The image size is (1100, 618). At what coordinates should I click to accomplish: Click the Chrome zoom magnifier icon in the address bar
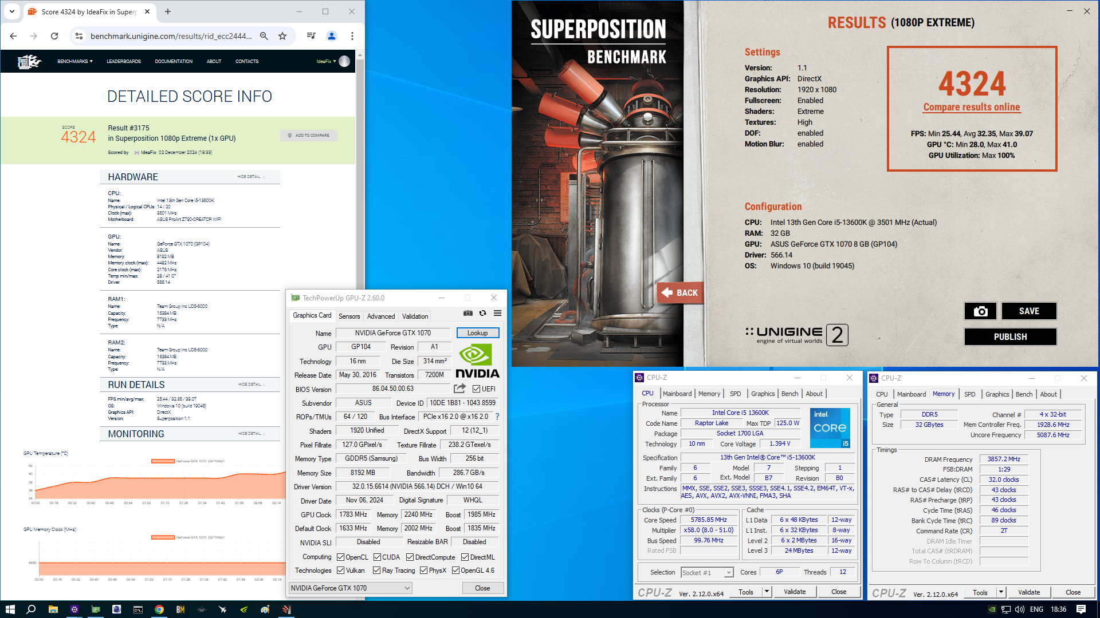tap(264, 36)
